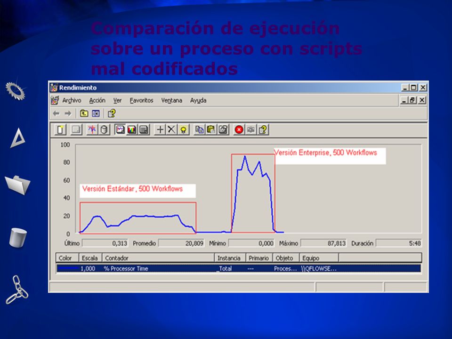Click the New Counter Set icon
This screenshot has width=452, height=339.
click(x=60, y=130)
